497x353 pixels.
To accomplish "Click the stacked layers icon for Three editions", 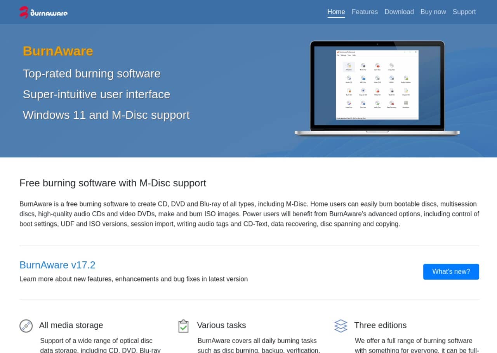I will pos(341,325).
